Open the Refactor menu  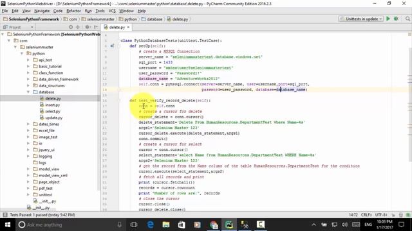point(73,11)
